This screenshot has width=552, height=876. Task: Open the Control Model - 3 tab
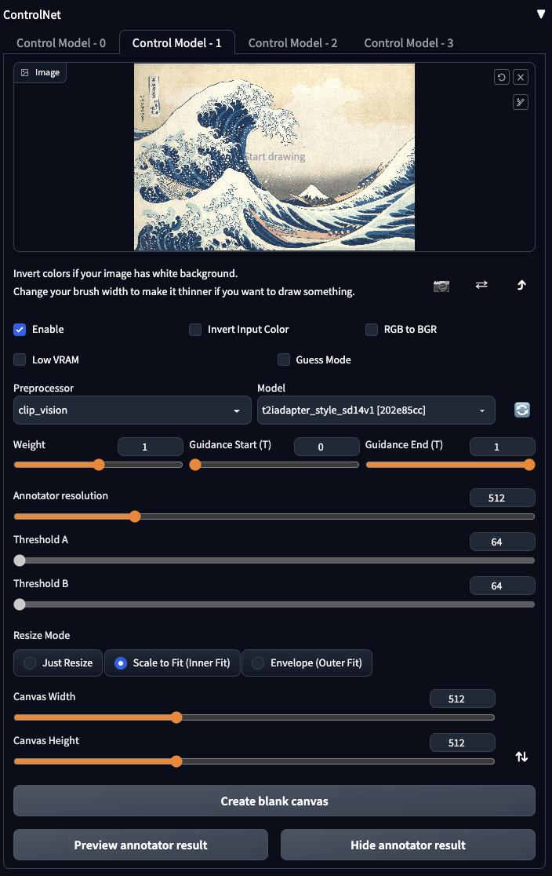(409, 43)
